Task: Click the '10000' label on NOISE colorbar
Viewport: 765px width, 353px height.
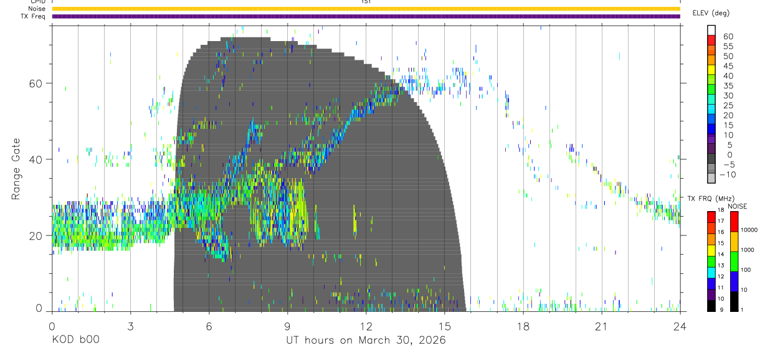Action: tap(749, 230)
